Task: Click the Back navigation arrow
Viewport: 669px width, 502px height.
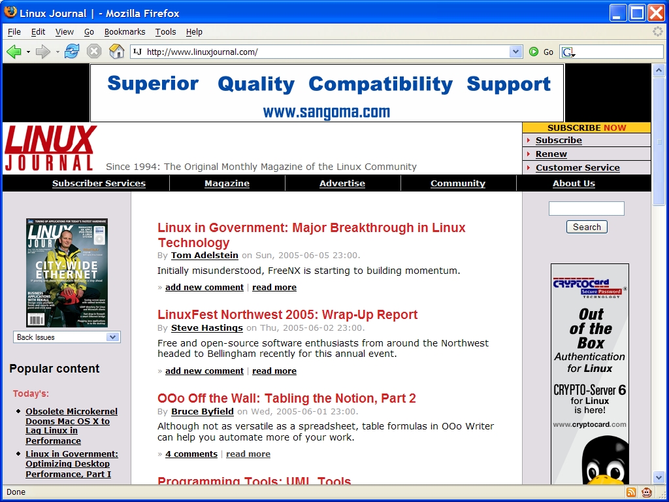Action: point(14,52)
